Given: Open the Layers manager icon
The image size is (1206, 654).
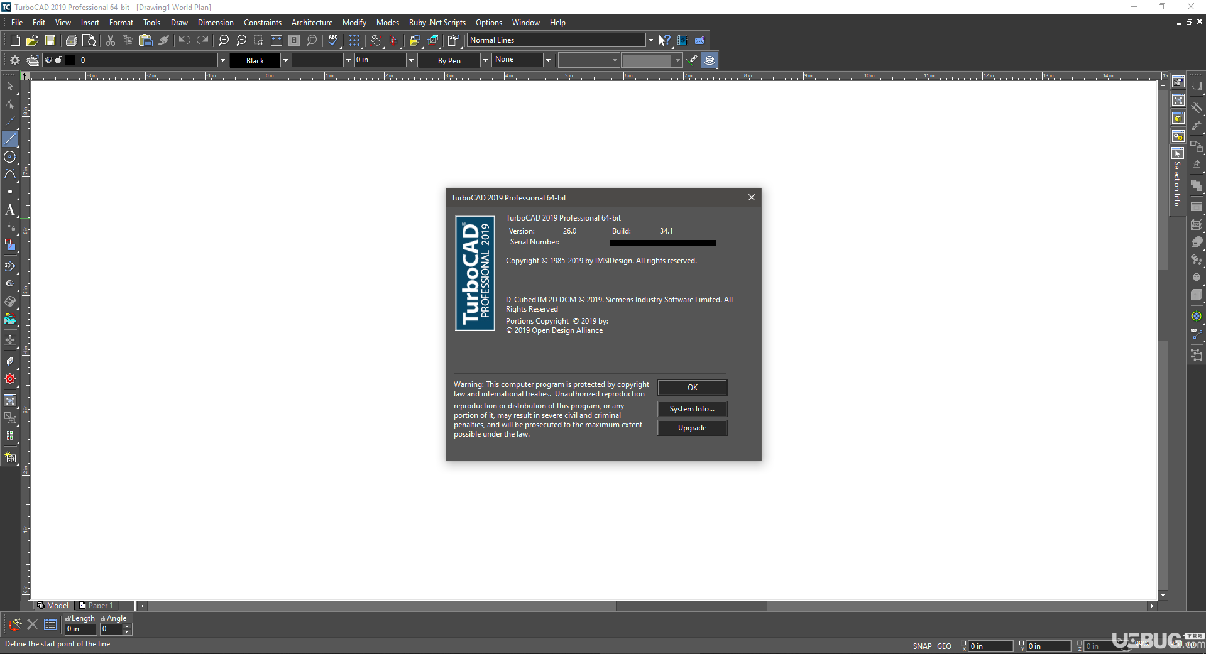Looking at the screenshot, I should (x=33, y=60).
